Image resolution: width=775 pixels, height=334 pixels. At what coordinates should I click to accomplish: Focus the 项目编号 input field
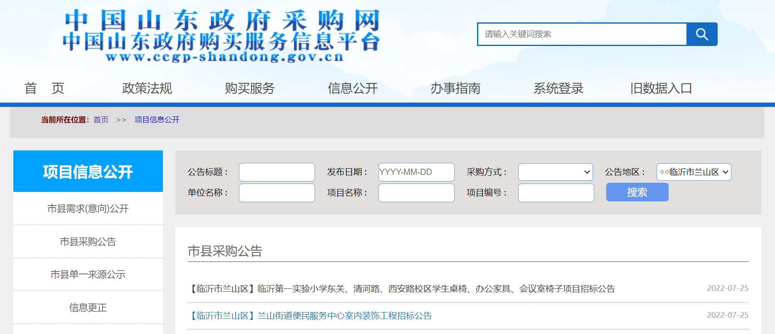(556, 193)
